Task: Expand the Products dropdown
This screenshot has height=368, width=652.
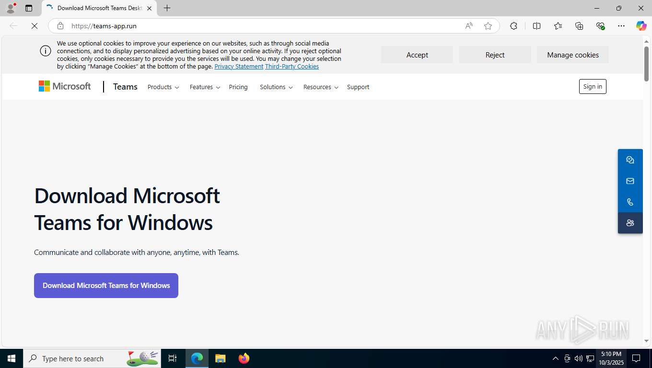Action: coord(163,87)
